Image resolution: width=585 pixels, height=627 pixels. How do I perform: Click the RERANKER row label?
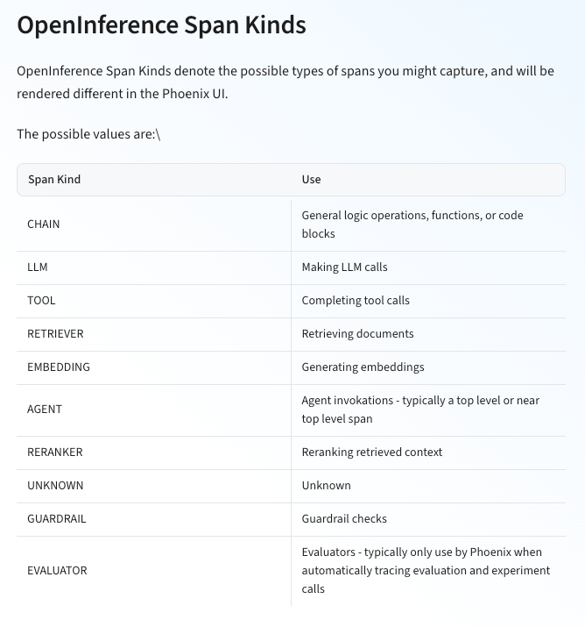[x=54, y=452]
